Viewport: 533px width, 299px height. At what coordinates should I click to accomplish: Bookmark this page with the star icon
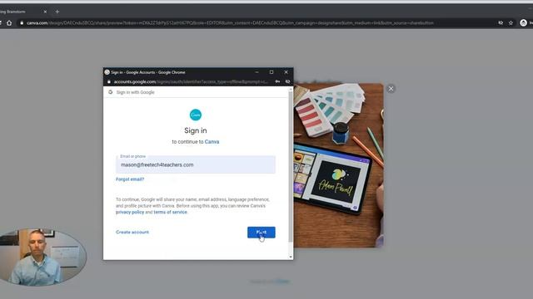coord(511,23)
